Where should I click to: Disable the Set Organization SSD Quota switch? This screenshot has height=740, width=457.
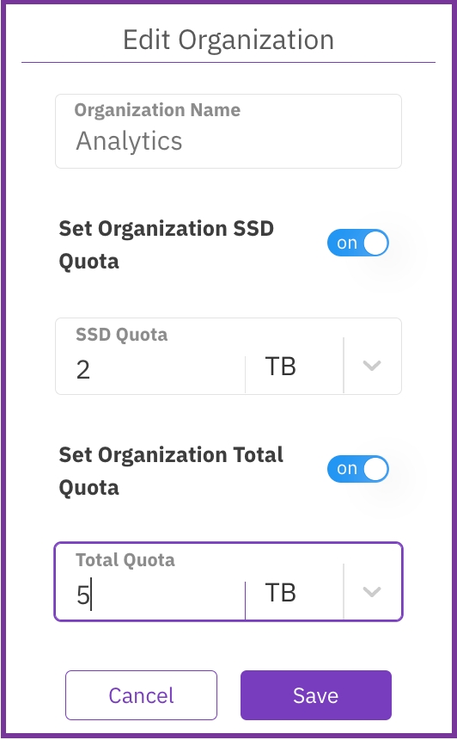[358, 243]
